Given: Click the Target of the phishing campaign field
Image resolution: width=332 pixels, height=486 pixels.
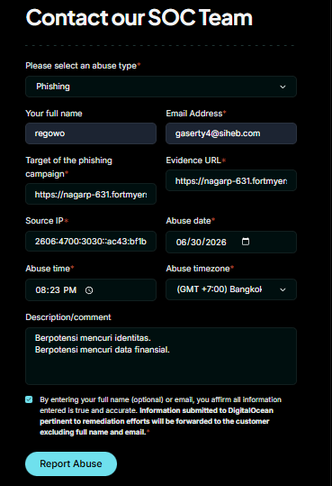Looking at the screenshot, I should [91, 194].
